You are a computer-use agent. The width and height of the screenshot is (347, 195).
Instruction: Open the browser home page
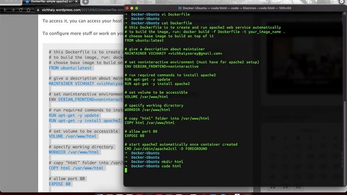coord(28,10)
